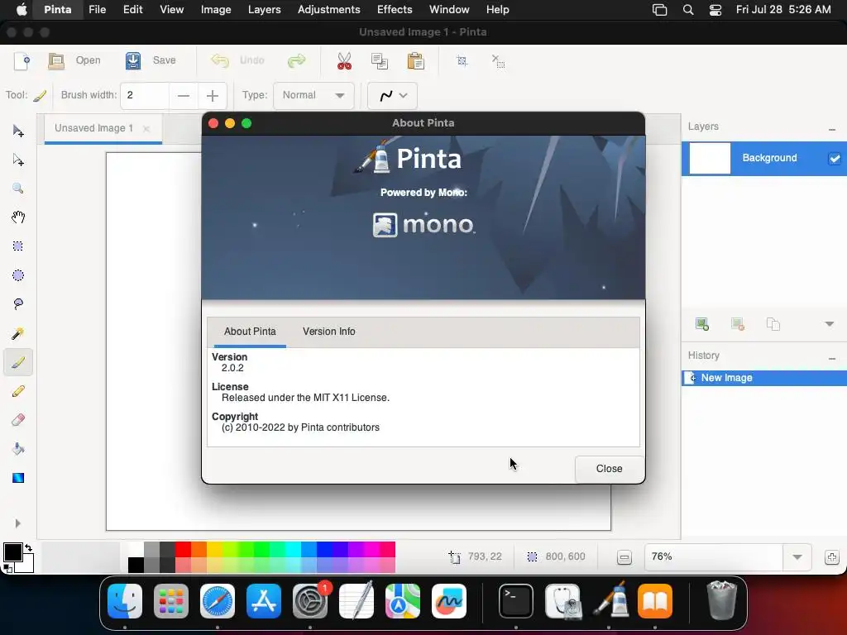This screenshot has height=635, width=847.
Task: Select New Image history entry
Action: point(764,378)
